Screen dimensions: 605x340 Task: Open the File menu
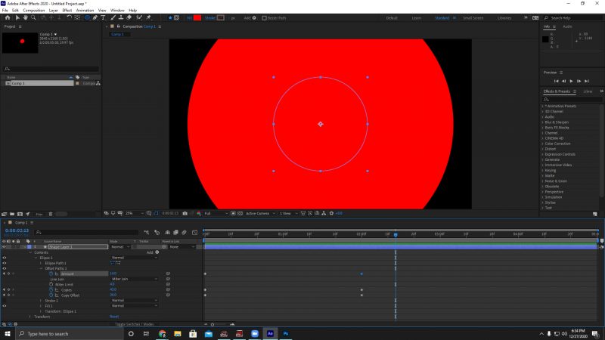click(x=5, y=11)
